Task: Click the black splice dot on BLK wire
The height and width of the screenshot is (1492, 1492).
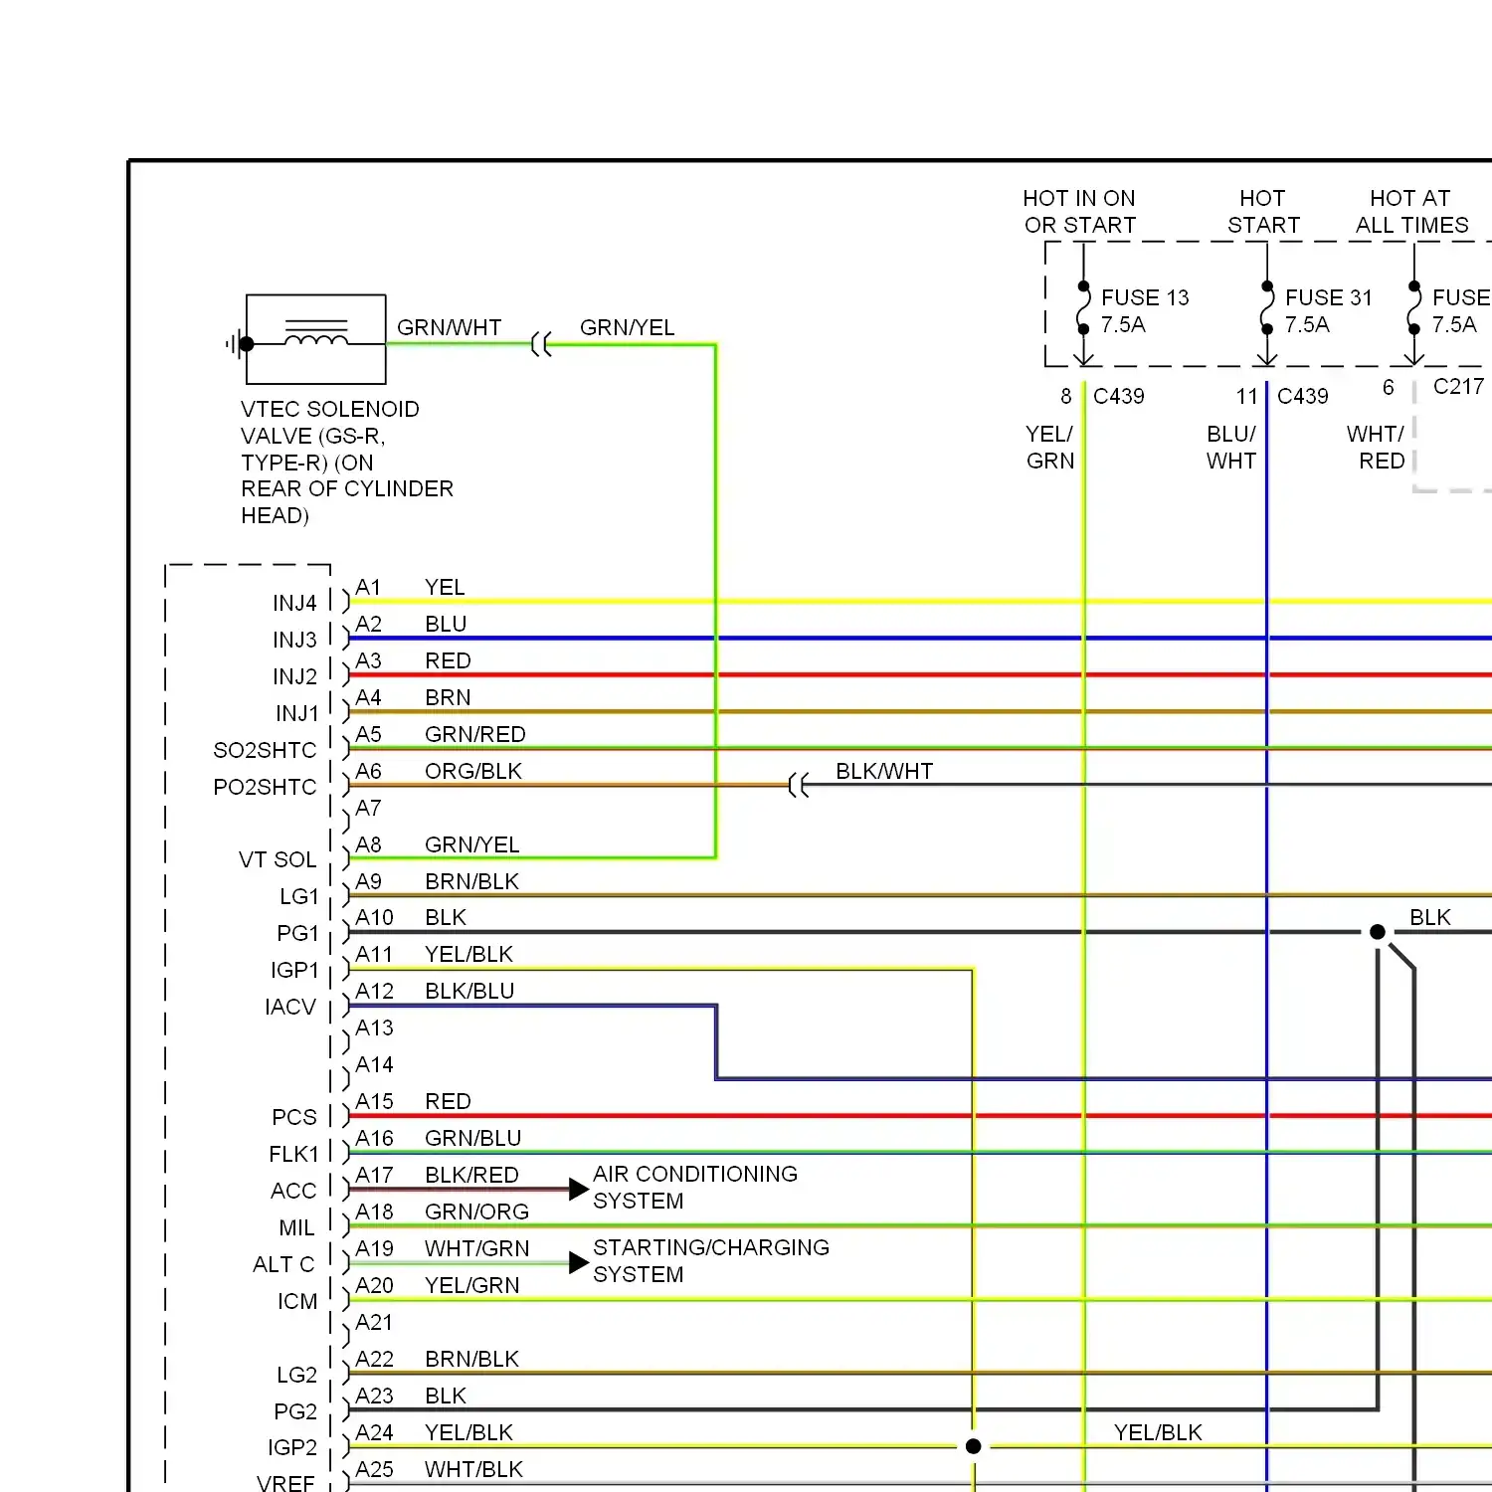Action: click(1378, 932)
